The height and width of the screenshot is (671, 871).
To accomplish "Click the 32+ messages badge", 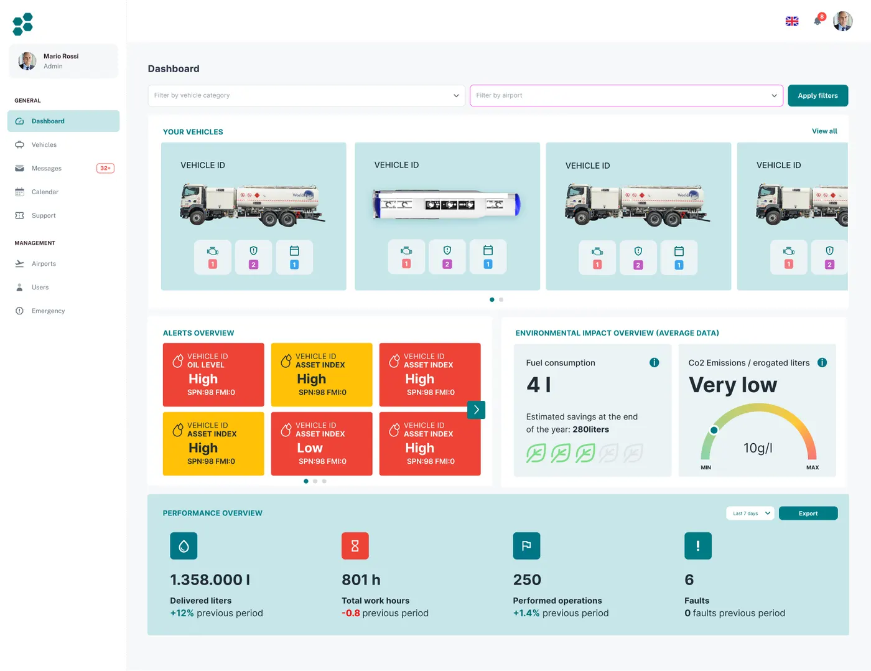I will (x=105, y=168).
